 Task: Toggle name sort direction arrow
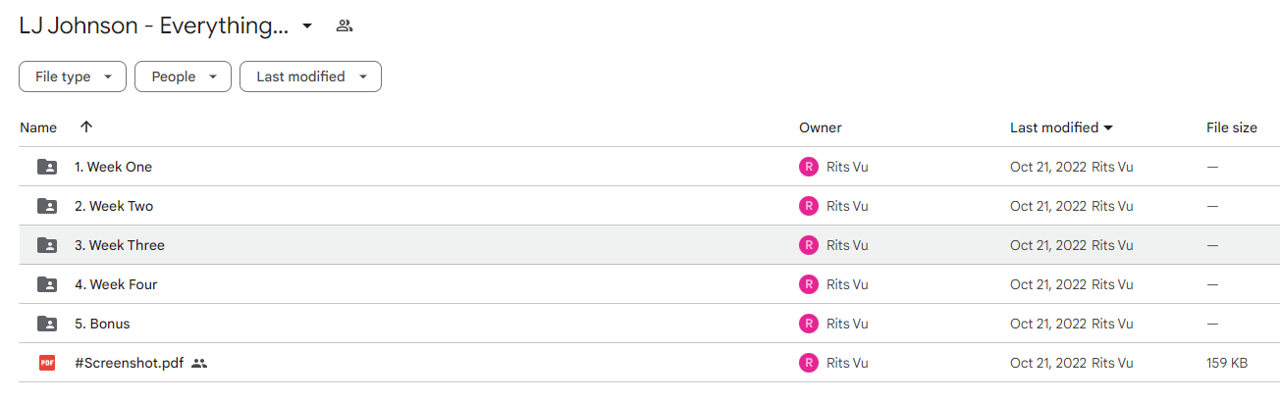click(86, 127)
